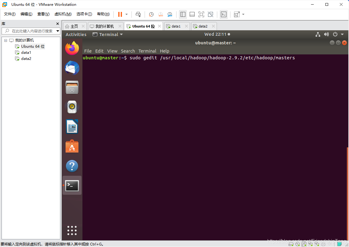This screenshot has height=247, width=349.
Task: Click the volume speaker icon
Action: click(326, 34)
